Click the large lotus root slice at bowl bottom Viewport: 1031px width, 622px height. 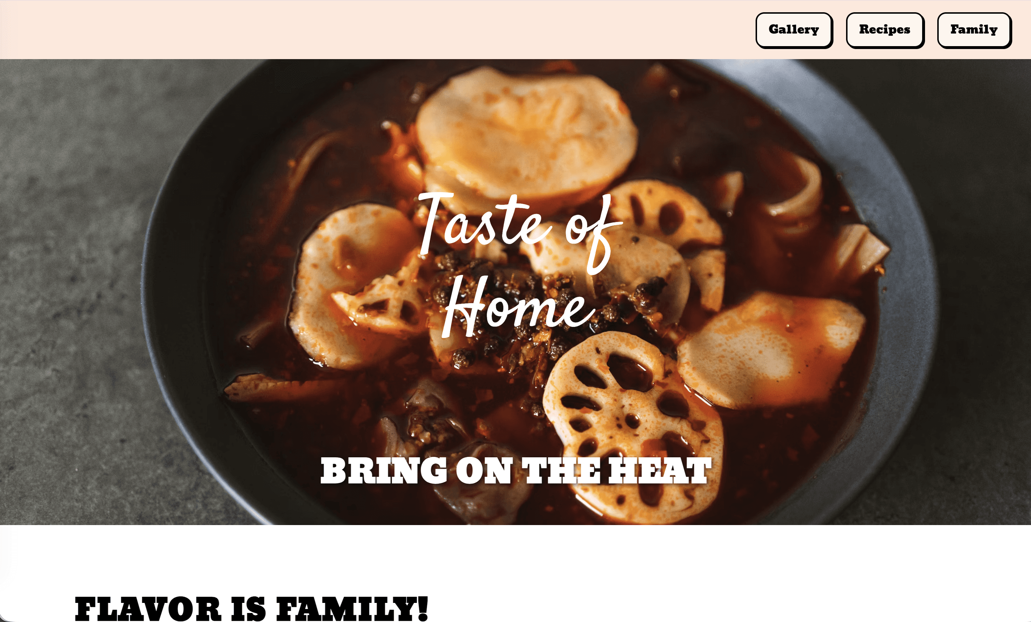(633, 427)
